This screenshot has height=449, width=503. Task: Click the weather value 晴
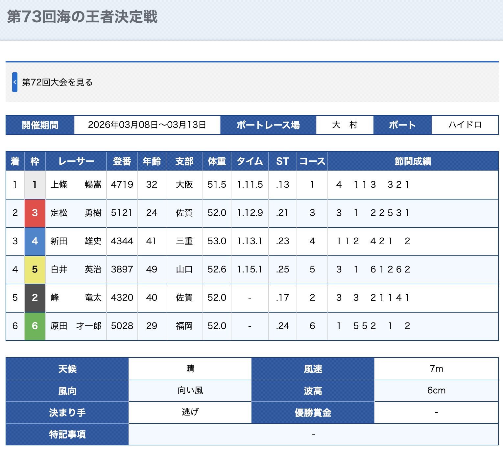(x=190, y=369)
